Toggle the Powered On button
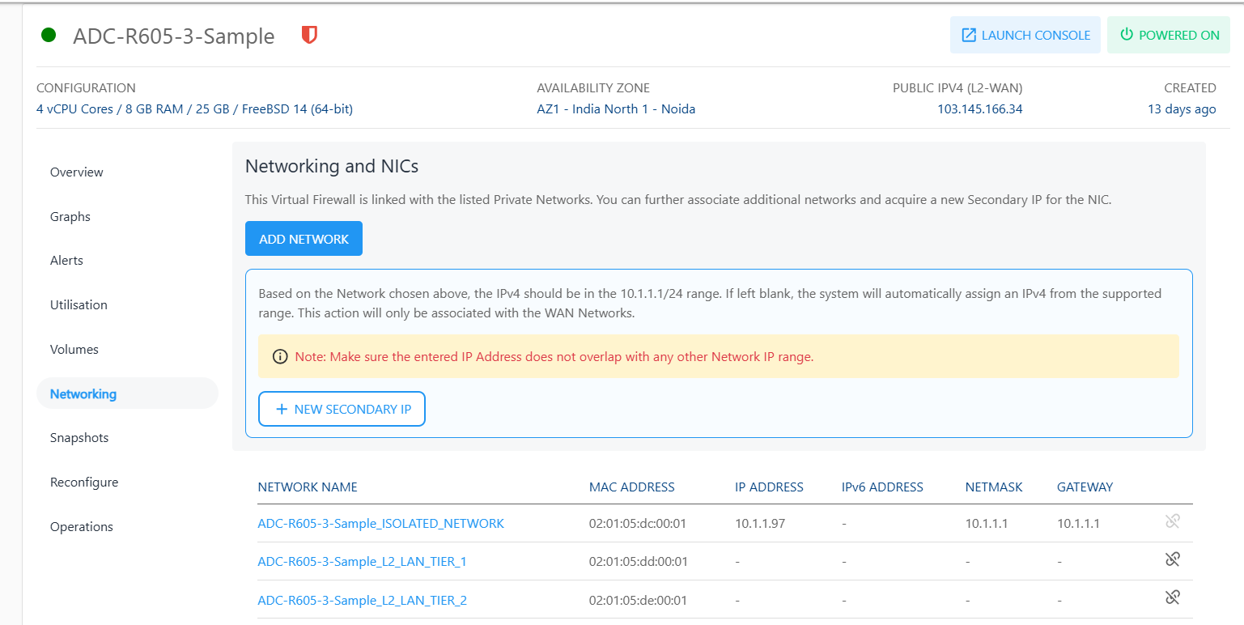The image size is (1244, 625). click(1168, 36)
